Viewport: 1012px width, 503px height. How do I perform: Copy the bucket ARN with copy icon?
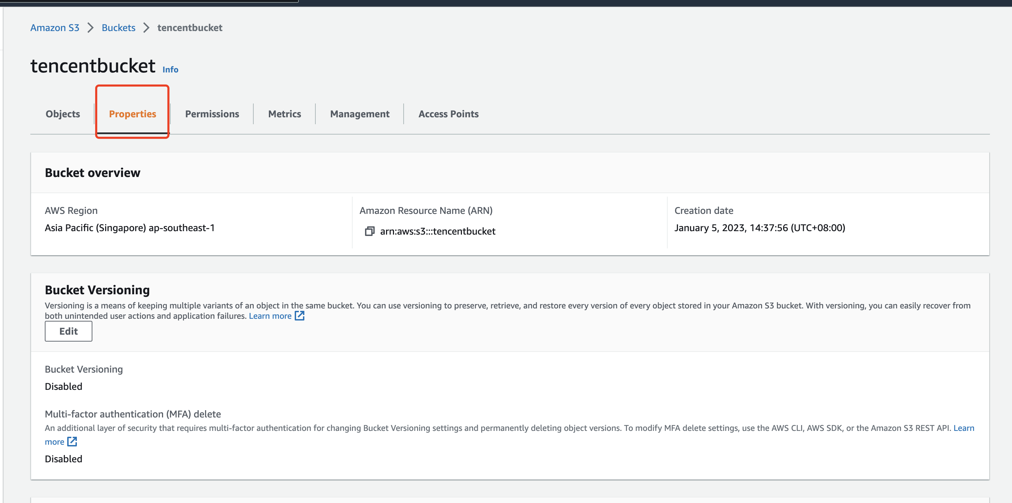pos(369,231)
